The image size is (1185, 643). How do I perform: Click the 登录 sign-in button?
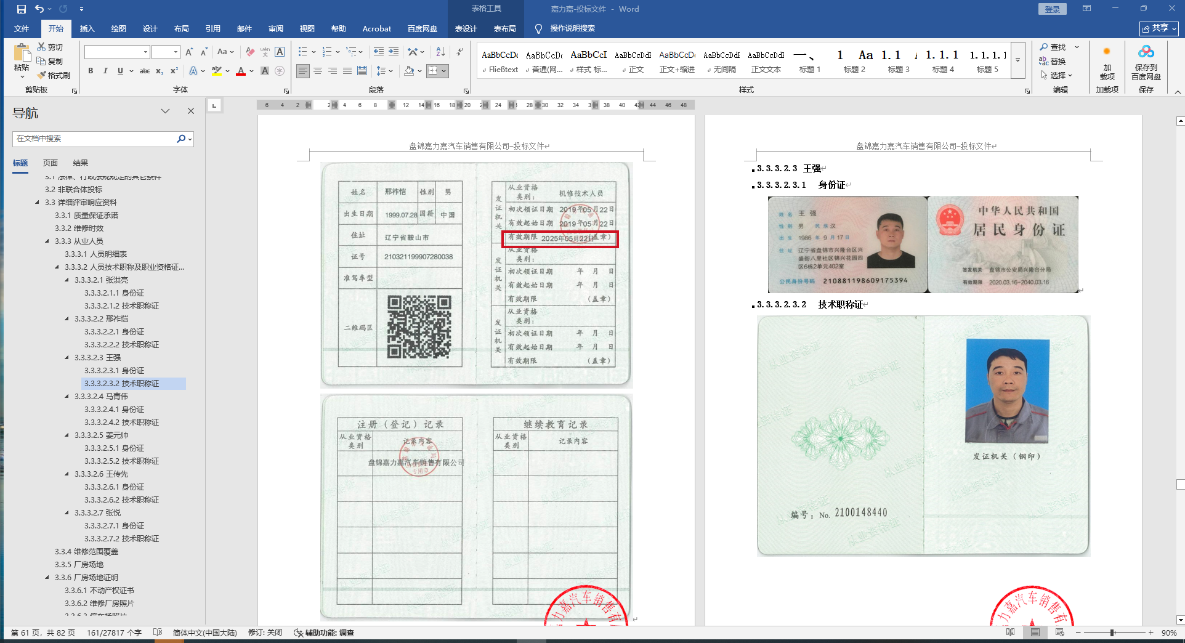(1053, 9)
